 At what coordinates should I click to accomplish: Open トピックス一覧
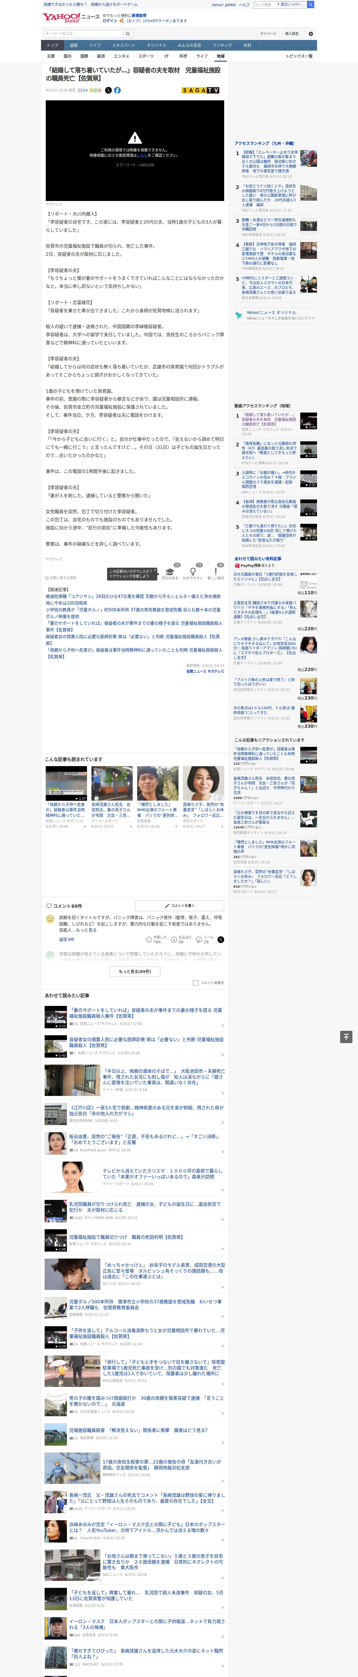point(299,56)
